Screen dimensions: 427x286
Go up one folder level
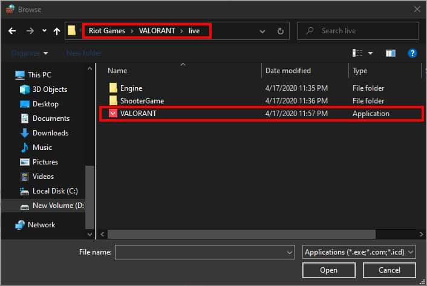(x=57, y=31)
